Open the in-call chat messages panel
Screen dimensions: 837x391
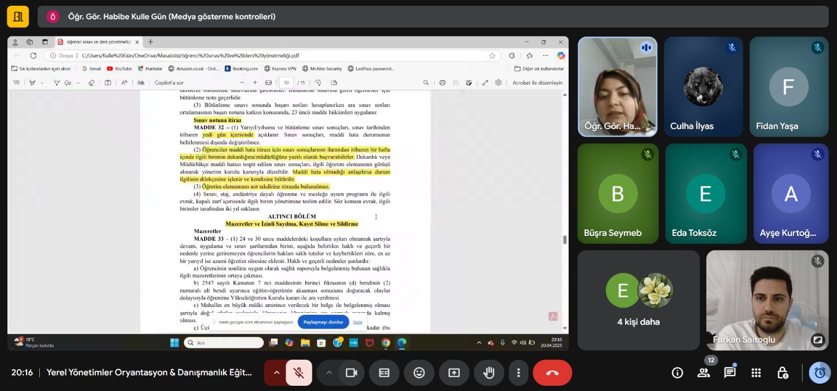pos(730,373)
